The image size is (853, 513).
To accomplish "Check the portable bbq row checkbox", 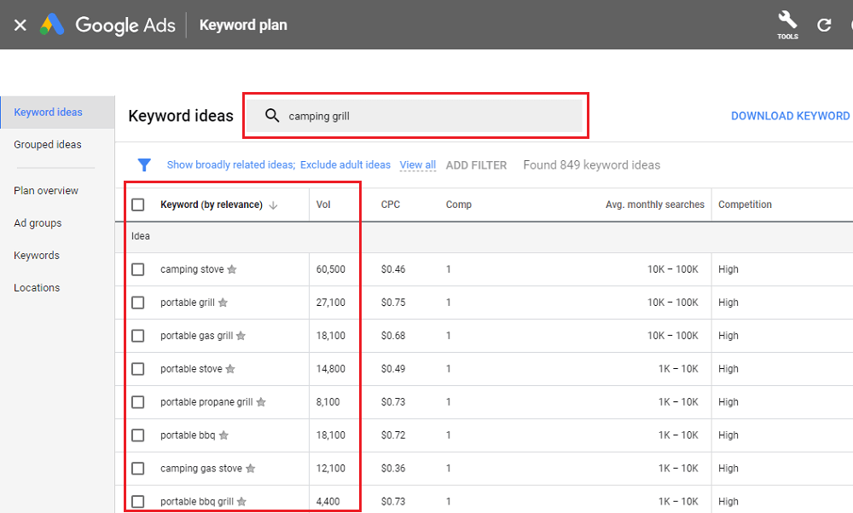I will [x=138, y=435].
